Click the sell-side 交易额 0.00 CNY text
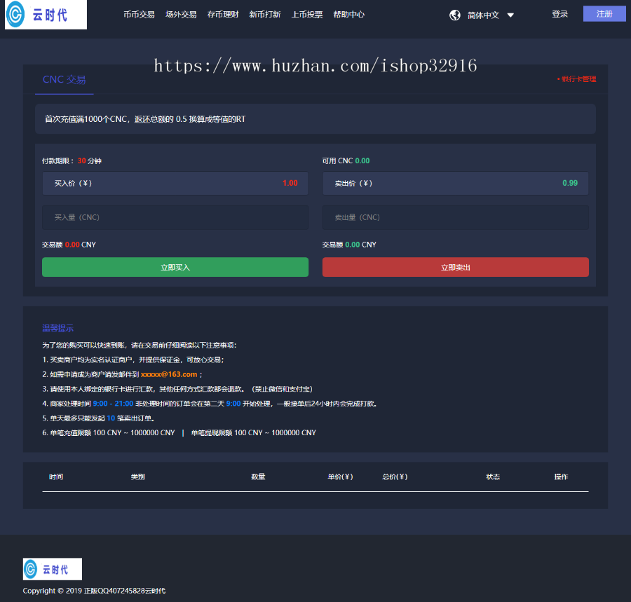 click(x=349, y=245)
